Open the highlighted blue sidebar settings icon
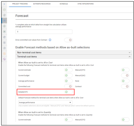Viewport: 134px width, 126px height. 5,21
